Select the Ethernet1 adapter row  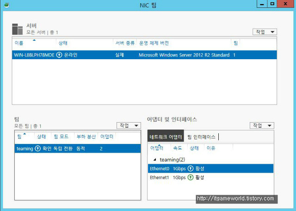pyautogui.click(x=211, y=177)
